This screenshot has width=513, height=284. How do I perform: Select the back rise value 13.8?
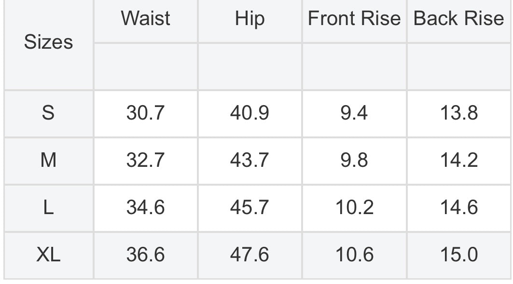pyautogui.click(x=459, y=113)
